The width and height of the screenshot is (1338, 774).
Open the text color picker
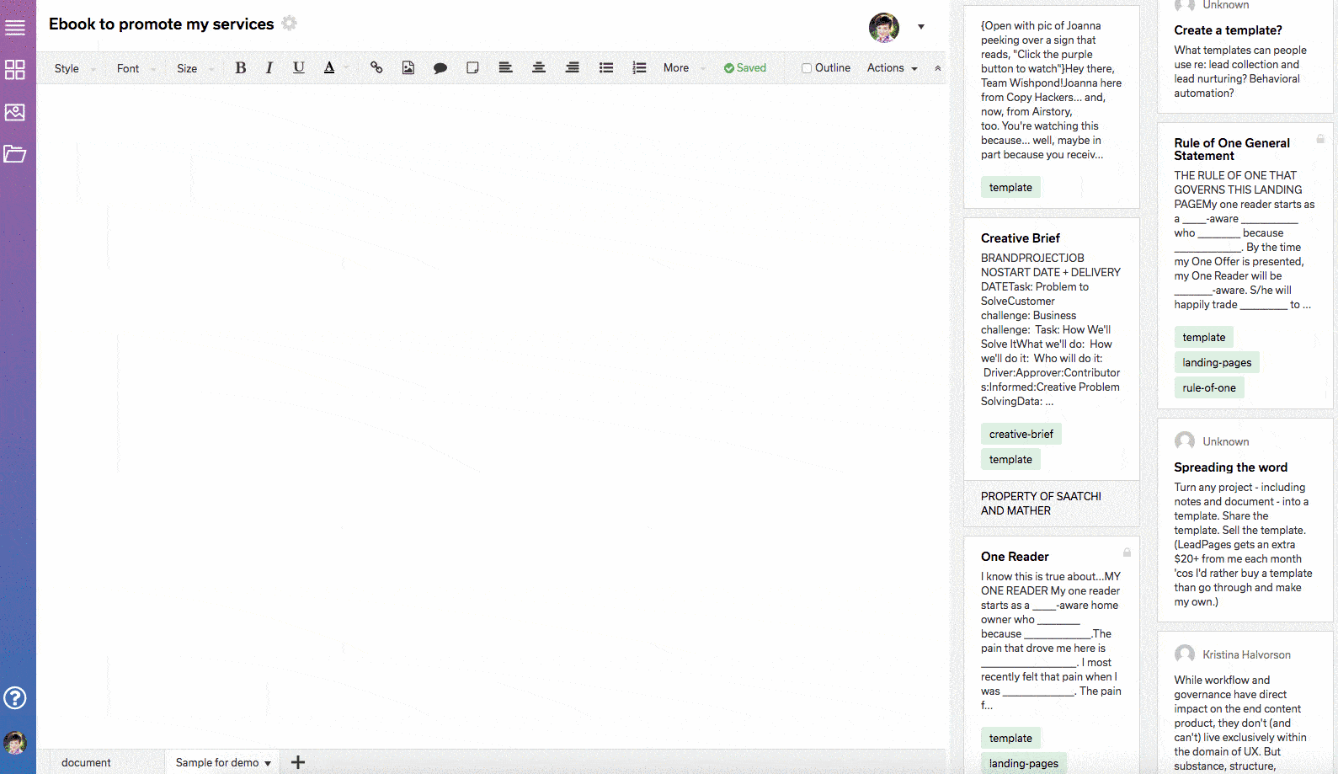[x=329, y=68]
